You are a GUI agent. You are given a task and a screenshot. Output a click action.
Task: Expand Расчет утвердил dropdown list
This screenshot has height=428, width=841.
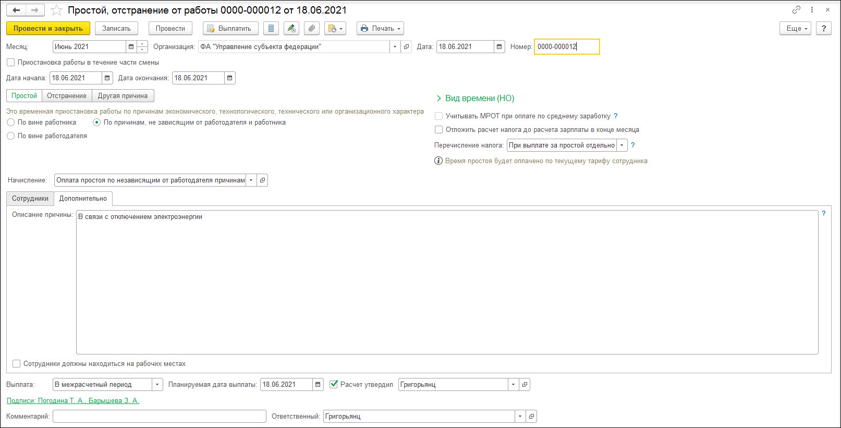pyautogui.click(x=513, y=385)
